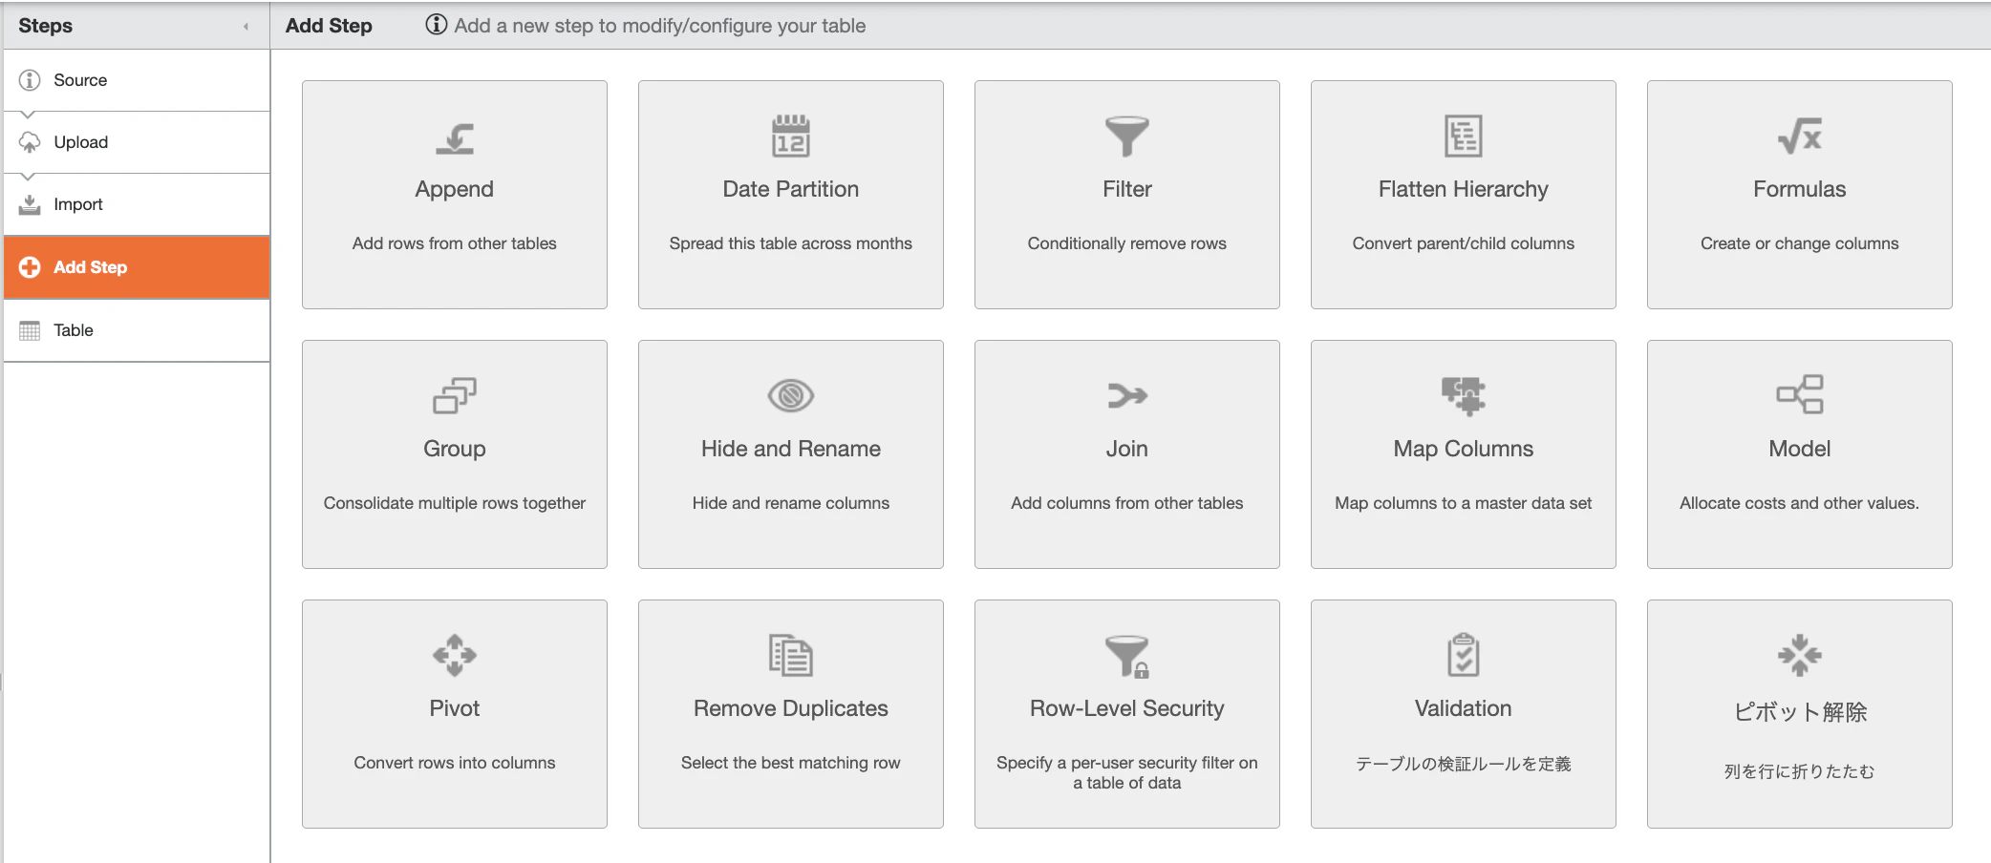The height and width of the screenshot is (863, 1991).
Task: Click the Pivot arrows icon
Action: click(x=455, y=655)
